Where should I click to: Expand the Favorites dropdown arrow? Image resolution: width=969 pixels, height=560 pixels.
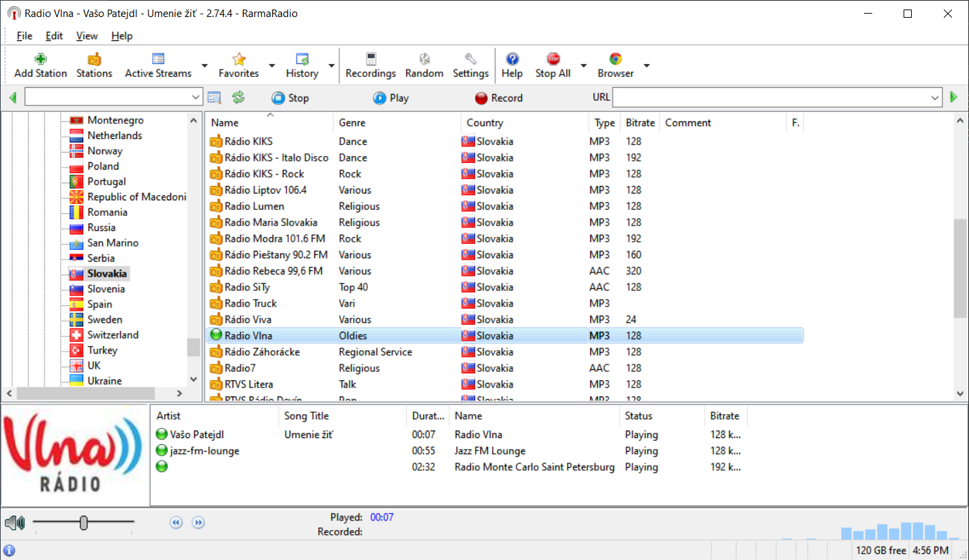271,66
